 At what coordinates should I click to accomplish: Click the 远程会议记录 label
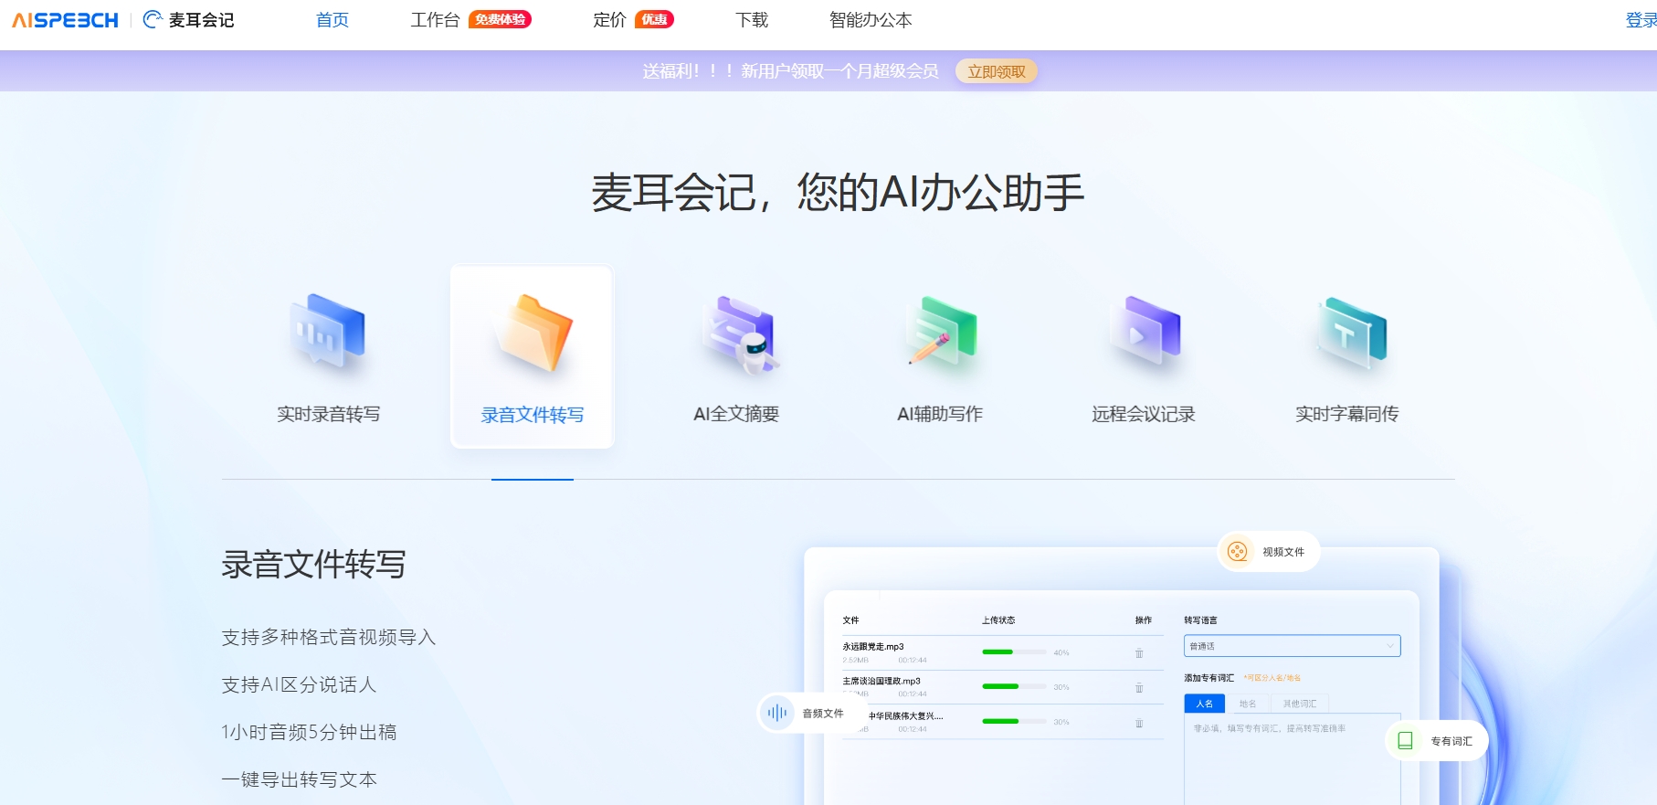1144,414
